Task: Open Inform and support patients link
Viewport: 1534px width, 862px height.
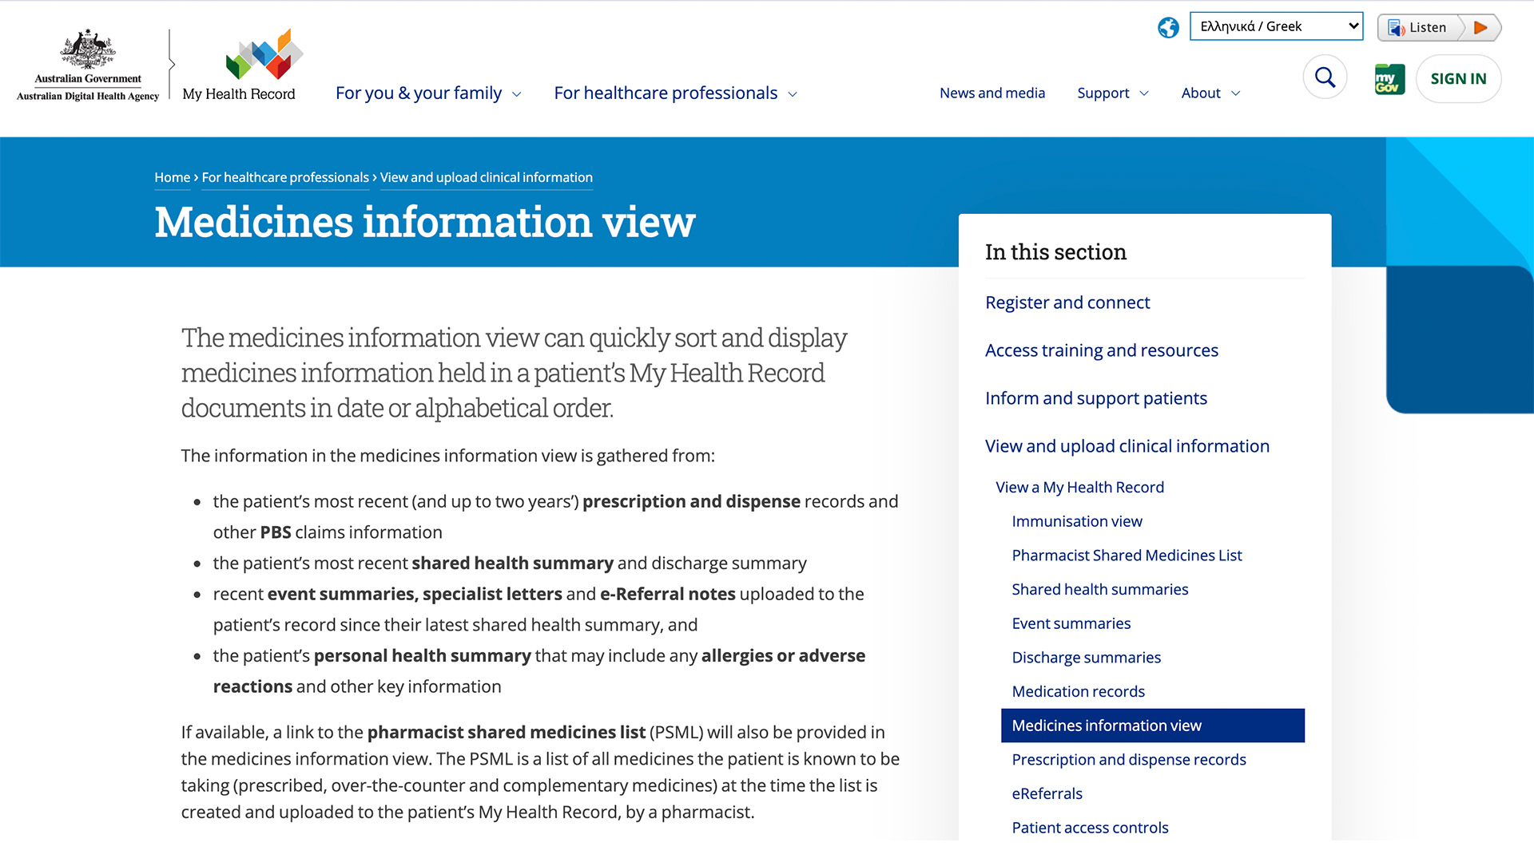Action: pyautogui.click(x=1096, y=398)
